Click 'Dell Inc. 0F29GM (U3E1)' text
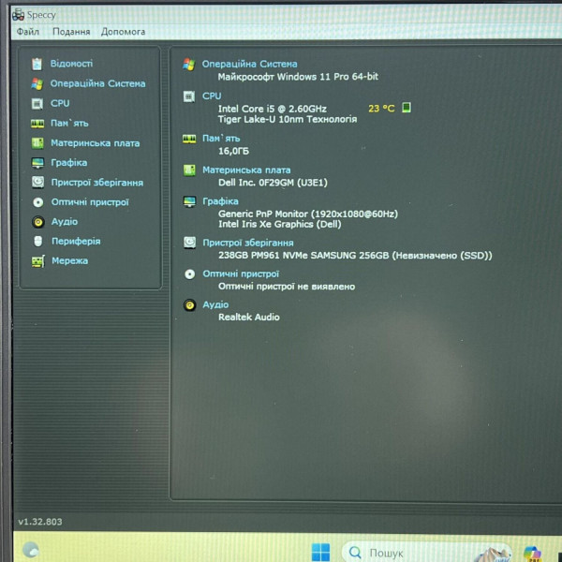Viewport: 562px width, 562px height. point(273,183)
